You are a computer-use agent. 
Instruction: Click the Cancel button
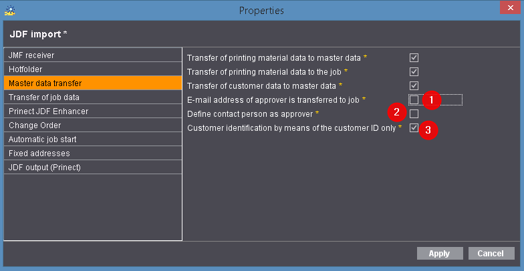[491, 254]
